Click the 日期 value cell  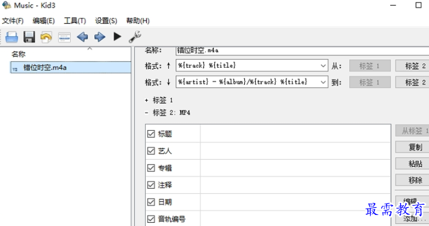point(295,202)
